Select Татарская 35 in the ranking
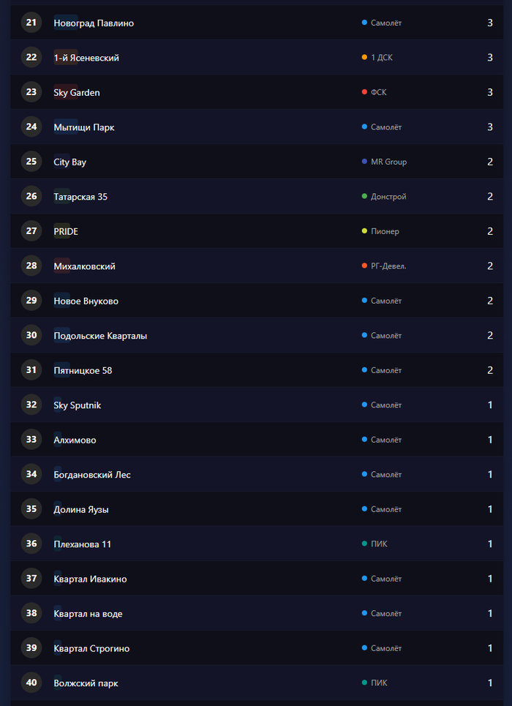This screenshot has height=706, width=512. [80, 197]
